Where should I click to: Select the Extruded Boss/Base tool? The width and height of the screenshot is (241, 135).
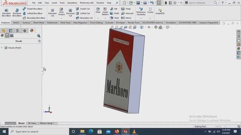pos(6,12)
